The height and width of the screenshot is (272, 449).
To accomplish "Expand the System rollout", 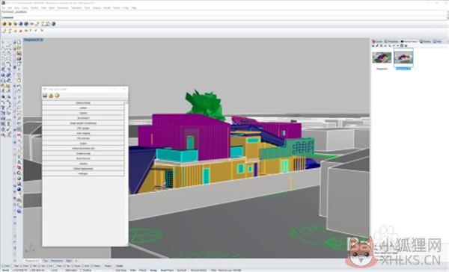I will coord(83,108).
